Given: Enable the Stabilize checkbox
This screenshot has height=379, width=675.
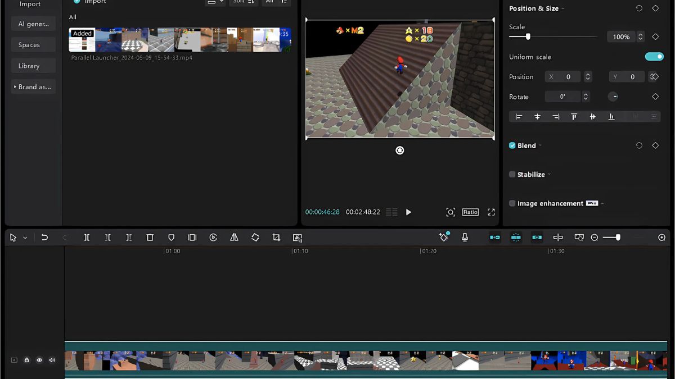Looking at the screenshot, I should pyautogui.click(x=512, y=175).
